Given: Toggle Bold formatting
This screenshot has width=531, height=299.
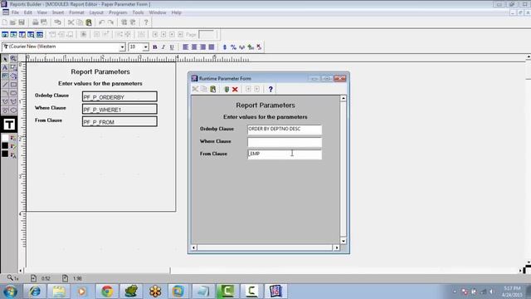Looking at the screenshot, I should coord(155,47).
